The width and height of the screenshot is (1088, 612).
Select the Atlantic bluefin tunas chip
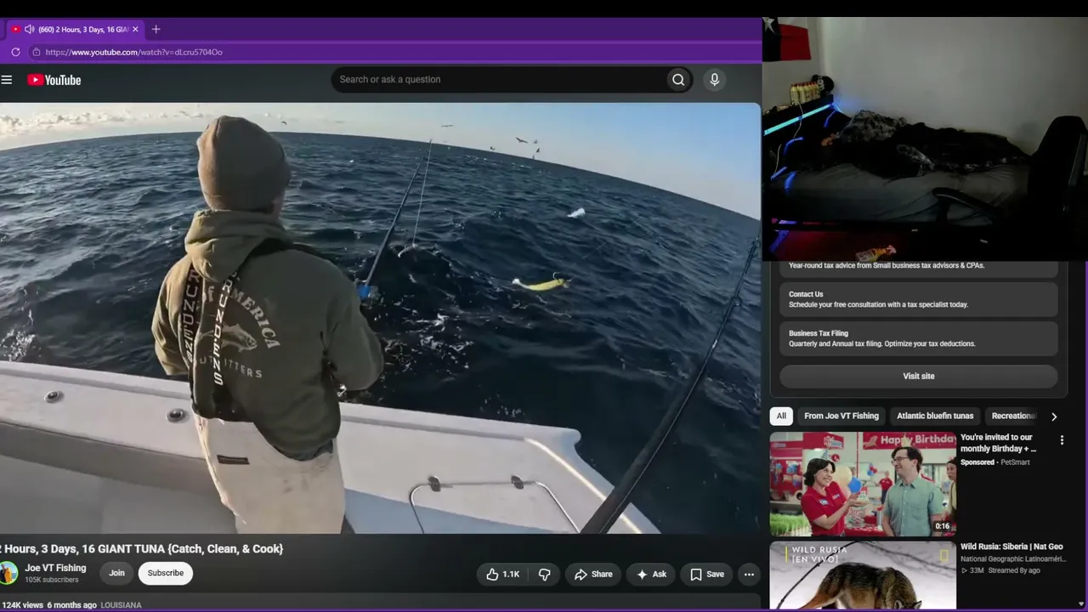coord(935,416)
